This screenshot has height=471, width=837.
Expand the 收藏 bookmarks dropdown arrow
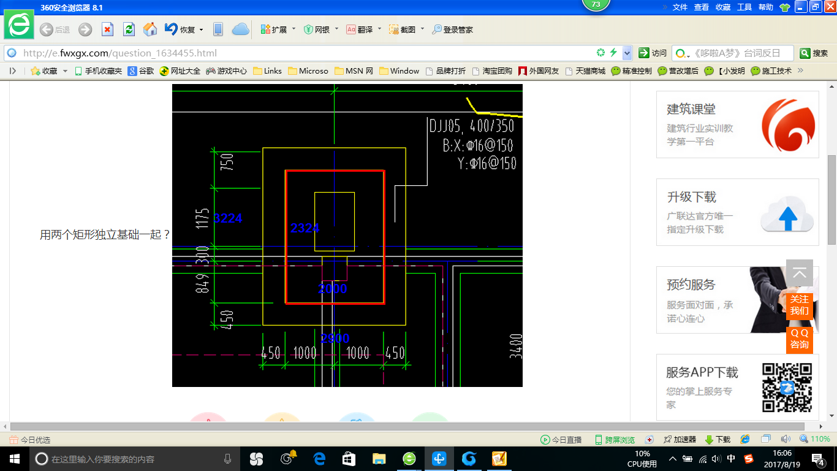(x=66, y=71)
